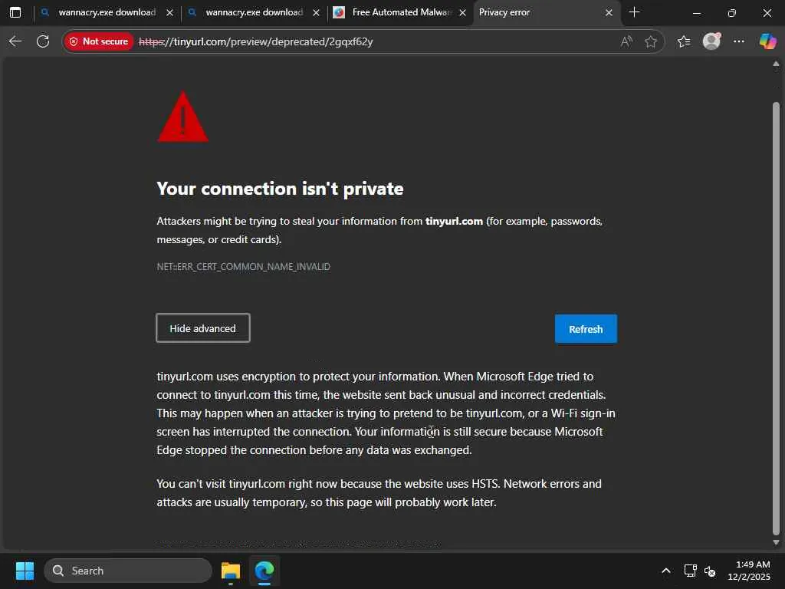Click the blue Refresh button

pos(586,328)
